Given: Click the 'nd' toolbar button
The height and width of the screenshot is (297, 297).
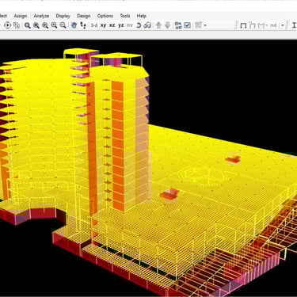Looking at the screenshot, I should click(273, 25).
